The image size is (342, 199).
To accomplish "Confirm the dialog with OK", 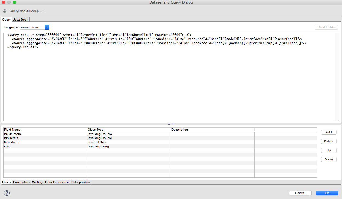I will (x=326, y=193).
